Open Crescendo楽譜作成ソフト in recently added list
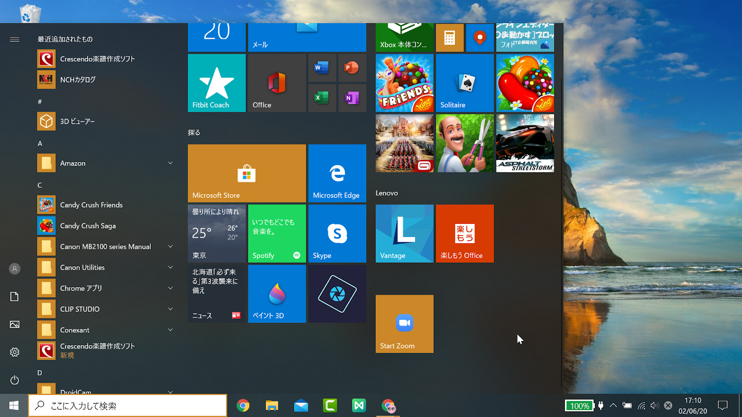Viewport: 742px width, 417px height. click(x=107, y=59)
